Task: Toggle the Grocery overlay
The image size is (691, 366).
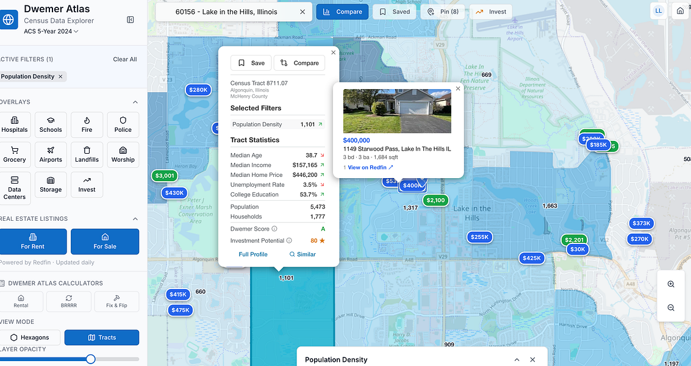Action: (15, 155)
